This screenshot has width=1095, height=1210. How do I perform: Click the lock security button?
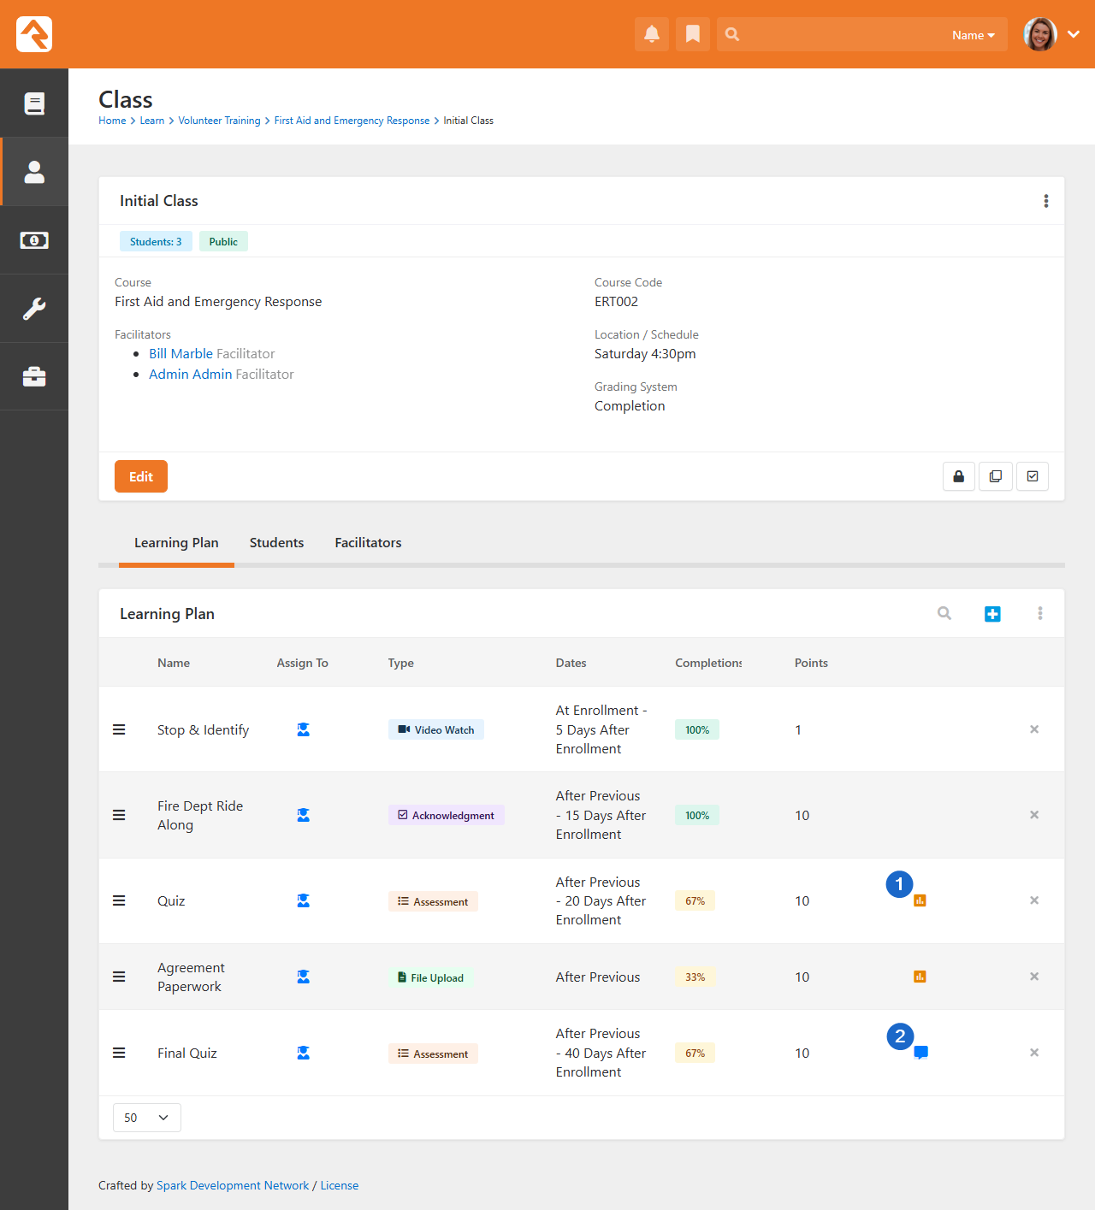point(959,476)
